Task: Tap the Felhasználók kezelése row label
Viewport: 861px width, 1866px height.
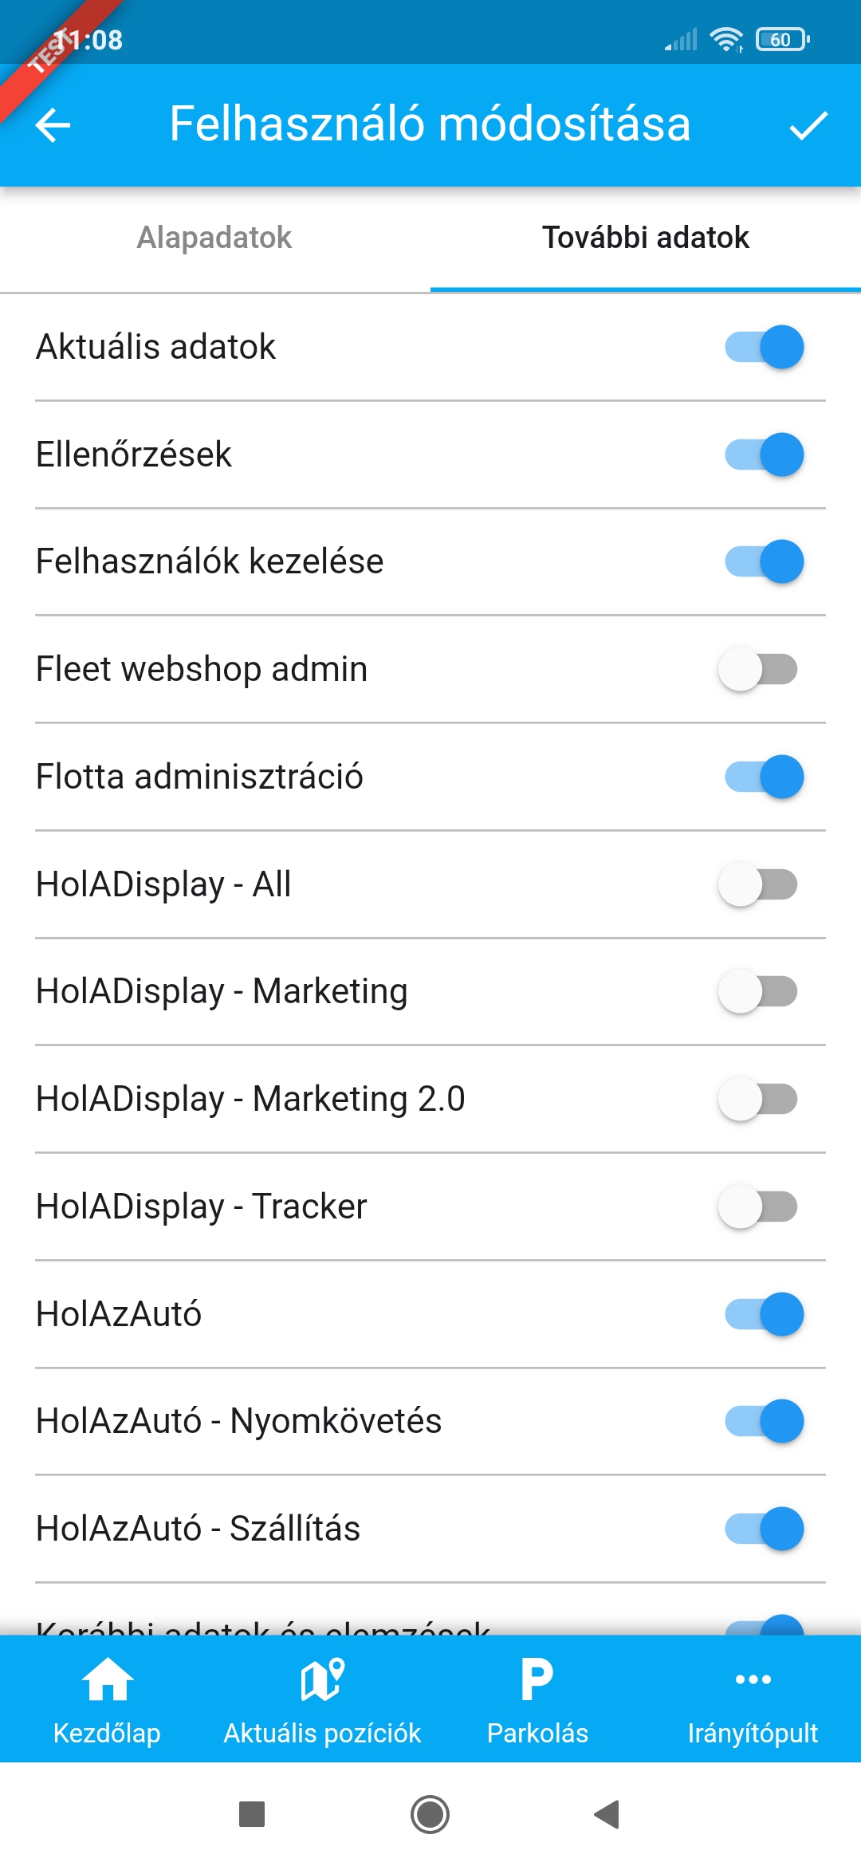Action: [x=210, y=561]
